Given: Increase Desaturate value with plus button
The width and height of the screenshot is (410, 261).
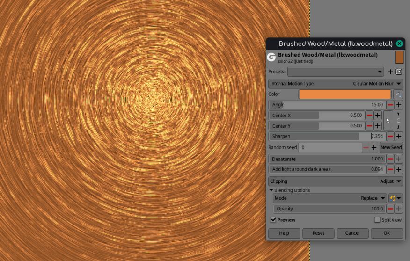Looking at the screenshot, I should [x=398, y=159].
